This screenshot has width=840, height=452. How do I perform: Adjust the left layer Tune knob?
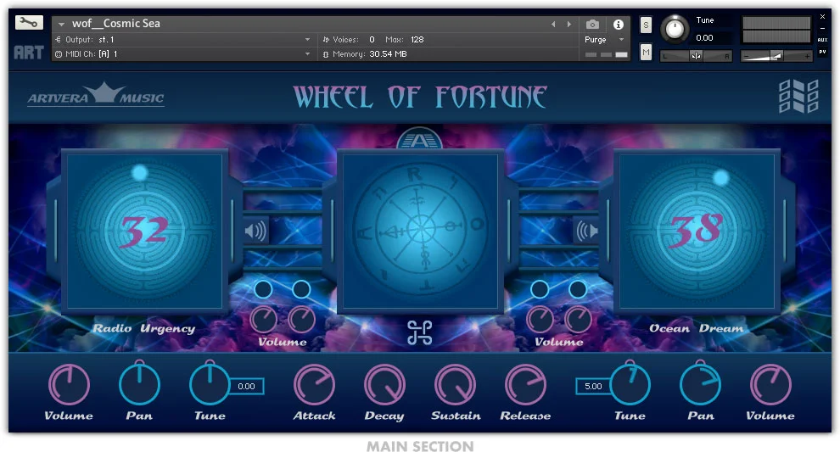click(210, 383)
